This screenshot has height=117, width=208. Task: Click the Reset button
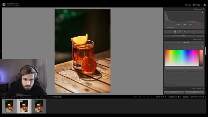(194, 93)
